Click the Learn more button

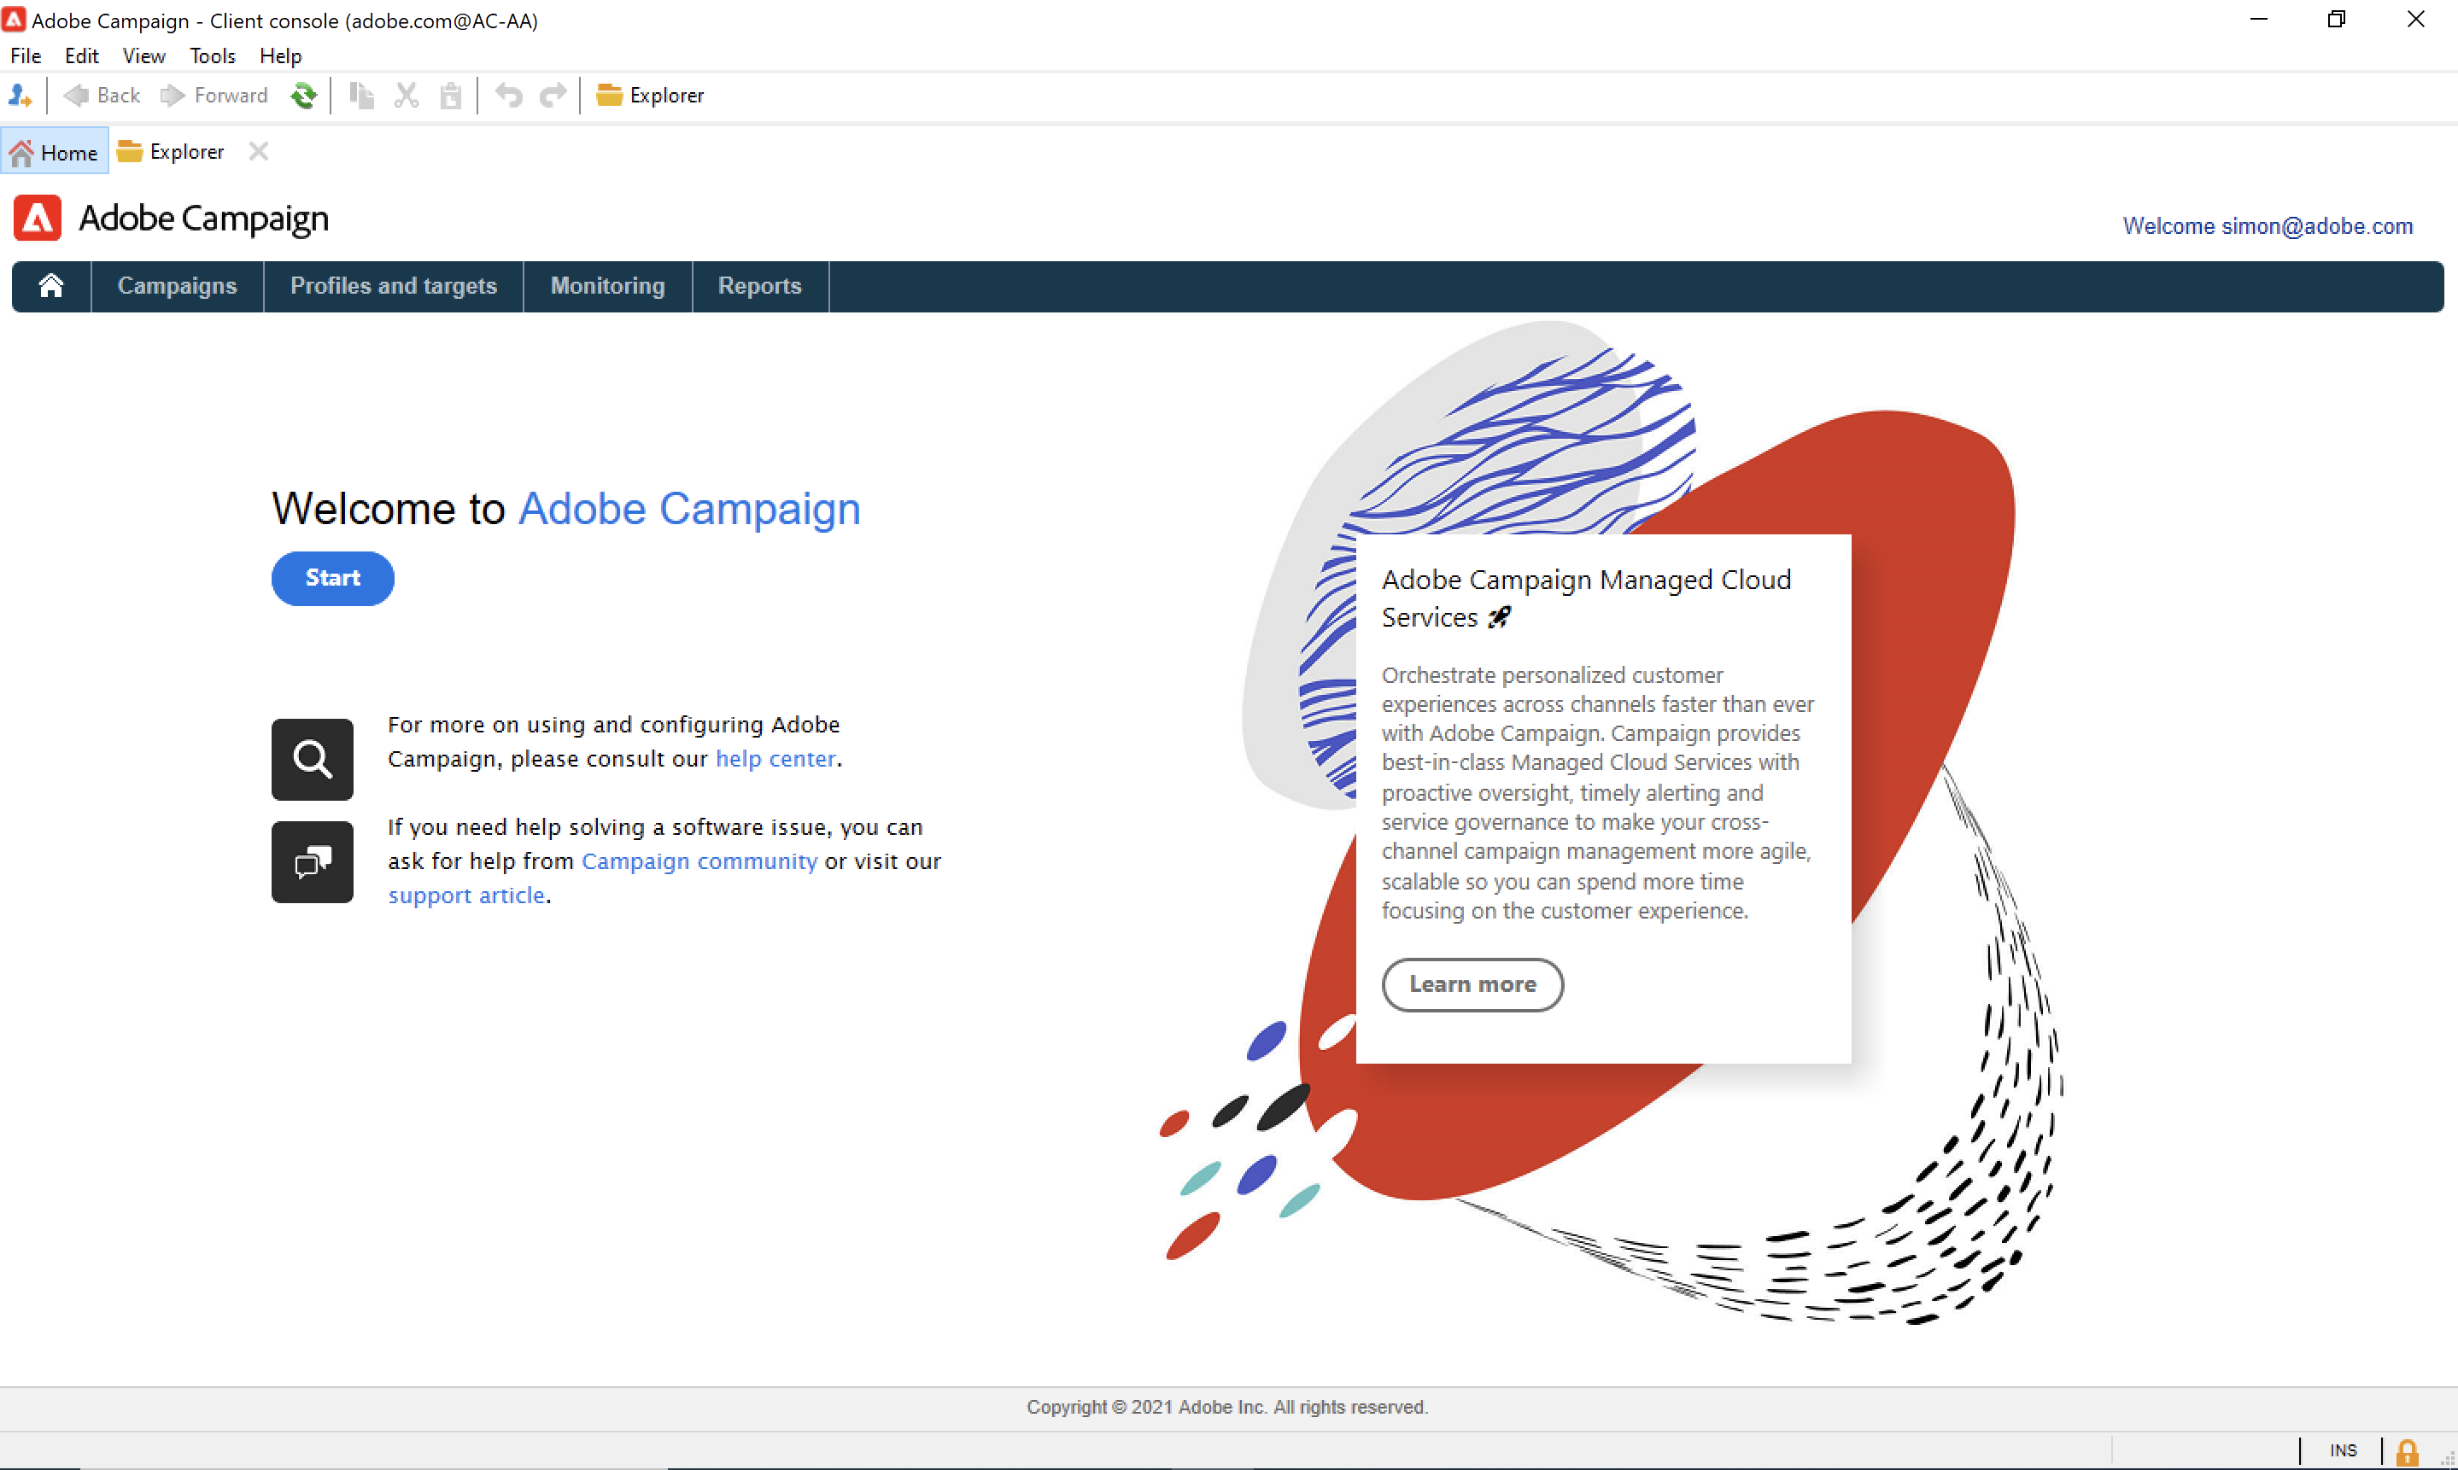(x=1472, y=984)
